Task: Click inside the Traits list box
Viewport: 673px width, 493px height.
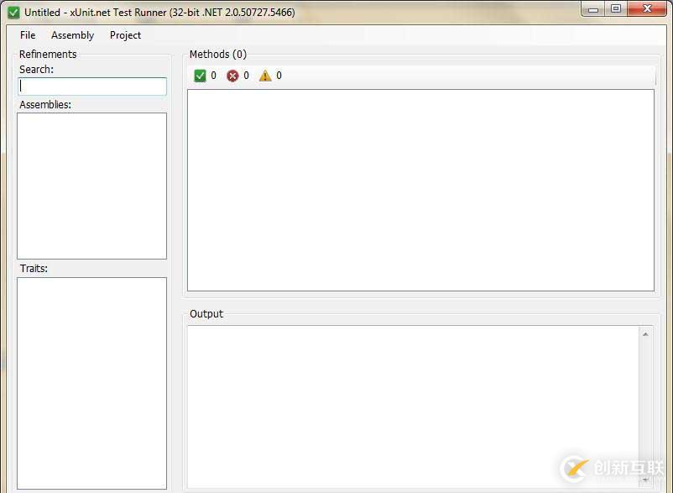Action: pyautogui.click(x=91, y=383)
